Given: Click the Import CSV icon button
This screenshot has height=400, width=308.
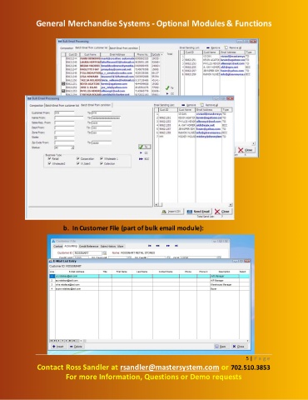Looking at the screenshot, I should click(172, 212).
